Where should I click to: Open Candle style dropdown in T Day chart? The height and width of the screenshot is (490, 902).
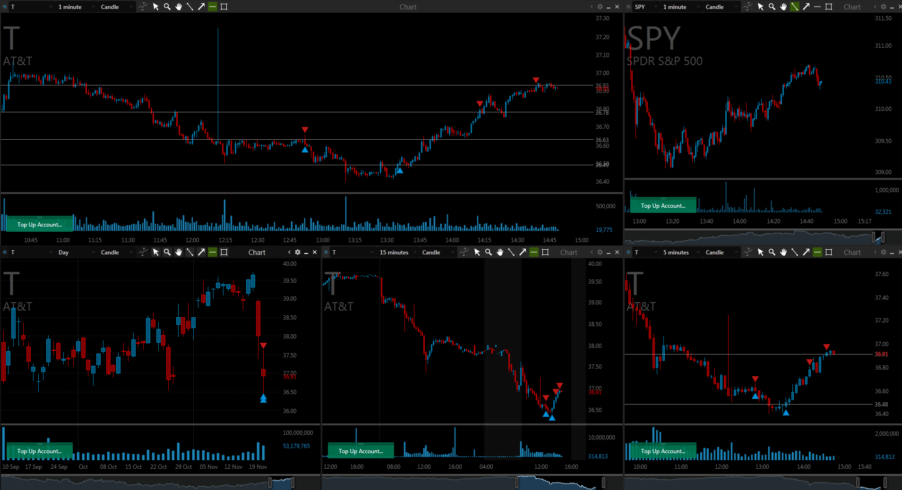pos(117,252)
